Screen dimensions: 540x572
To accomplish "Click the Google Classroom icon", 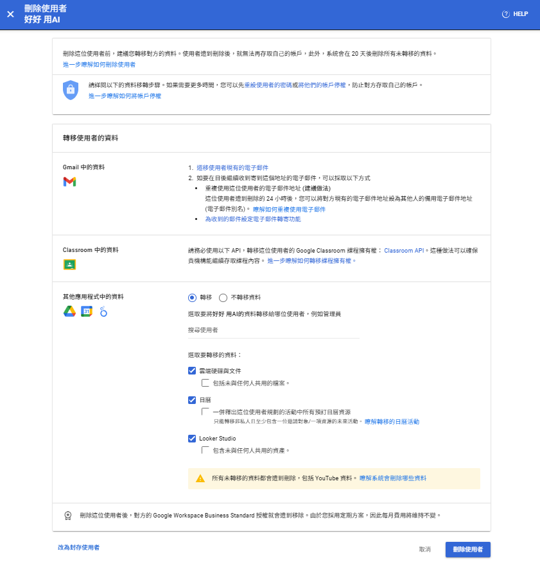I will point(69,264).
